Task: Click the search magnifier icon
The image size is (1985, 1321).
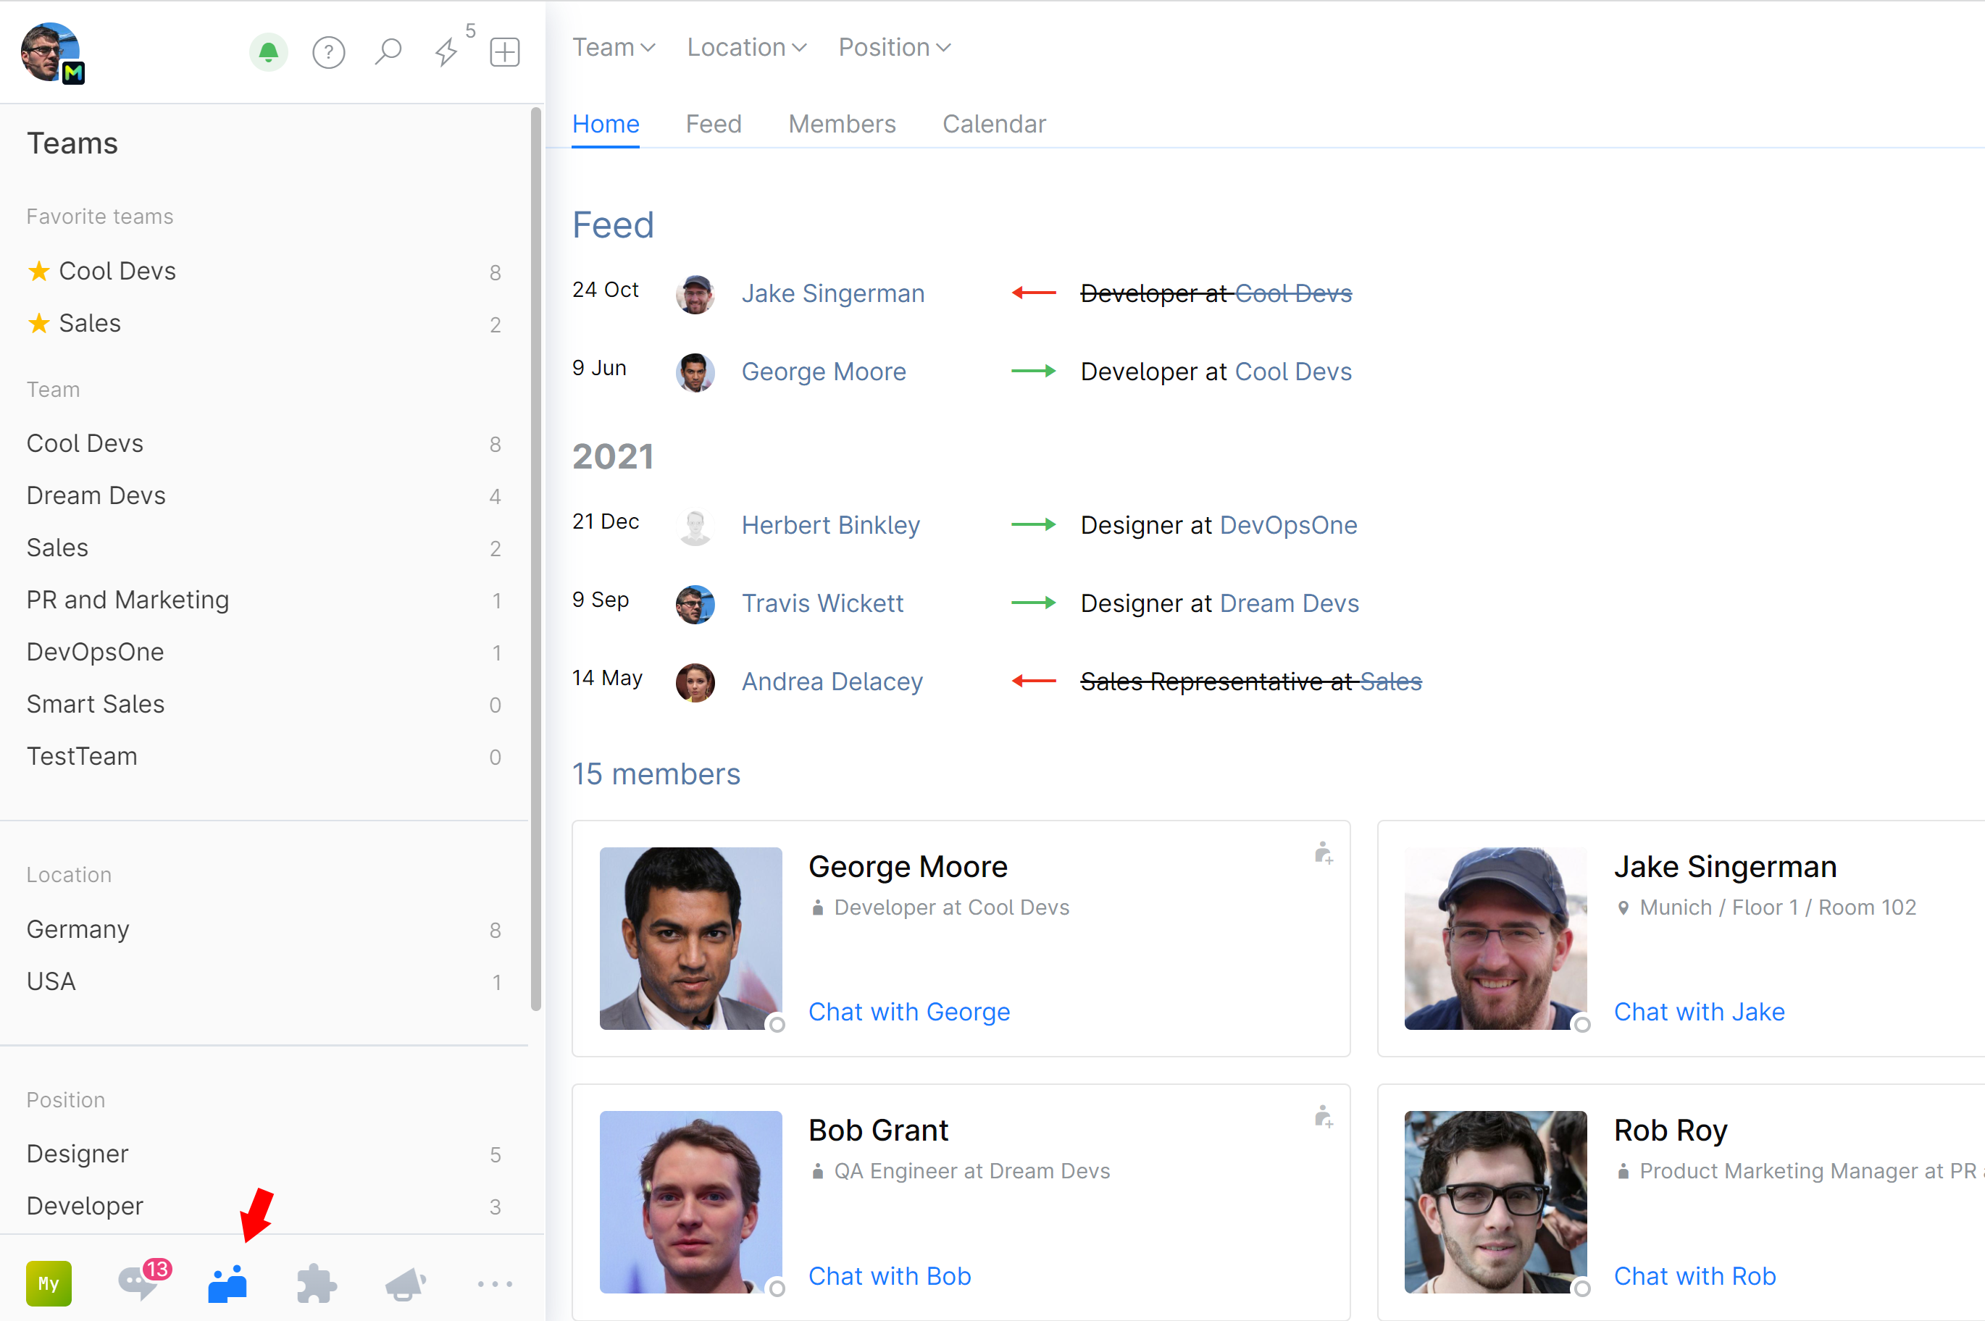Action: [388, 52]
